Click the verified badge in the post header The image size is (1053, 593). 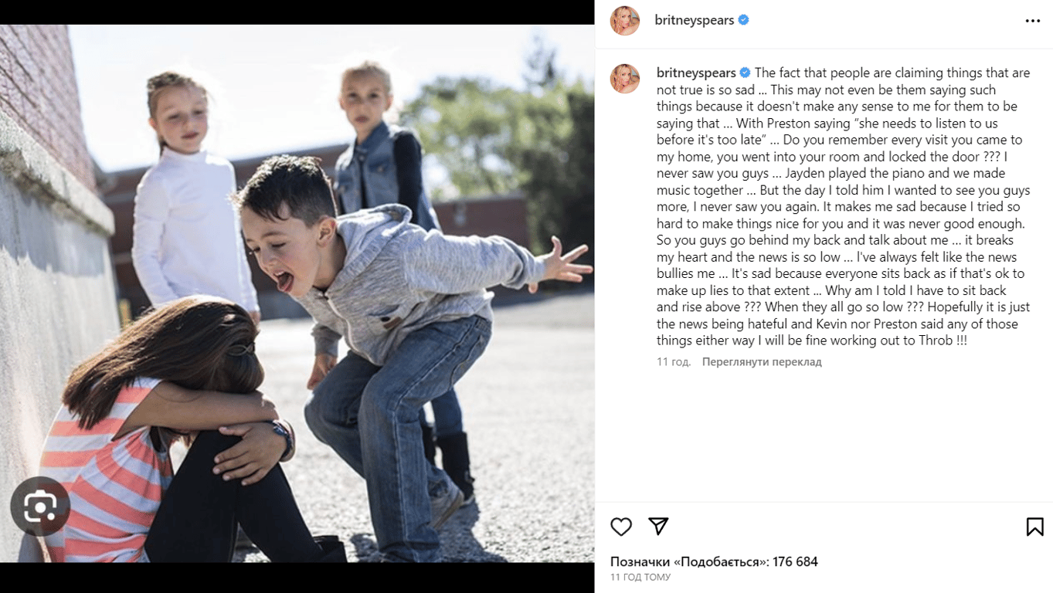point(743,20)
